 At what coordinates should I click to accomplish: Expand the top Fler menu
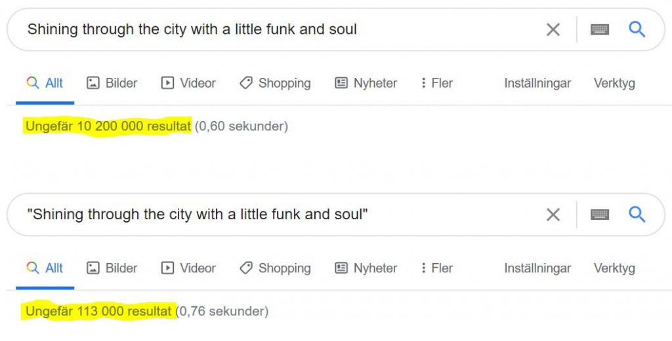tap(436, 83)
